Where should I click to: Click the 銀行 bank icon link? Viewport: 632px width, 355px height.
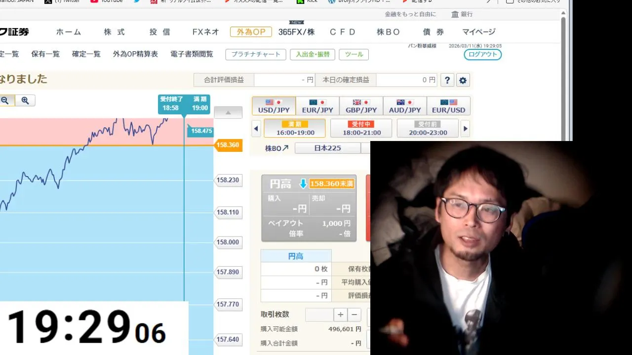point(462,14)
